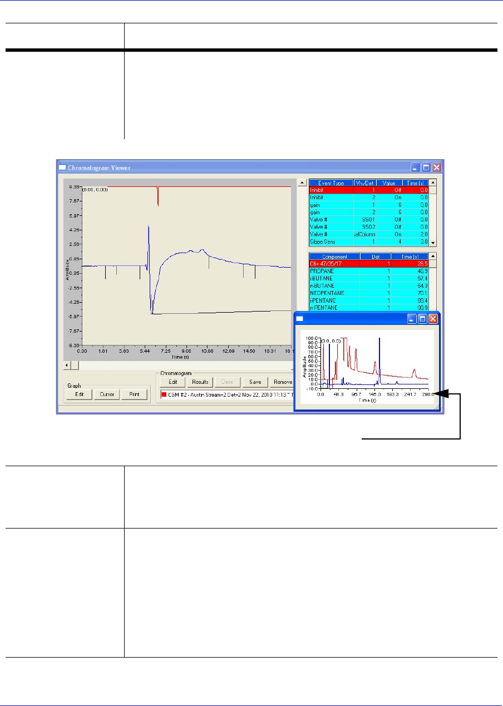This screenshot has height=706, width=503.
Task: Minimize the Chromatogram Viewer window
Action: point(416,167)
